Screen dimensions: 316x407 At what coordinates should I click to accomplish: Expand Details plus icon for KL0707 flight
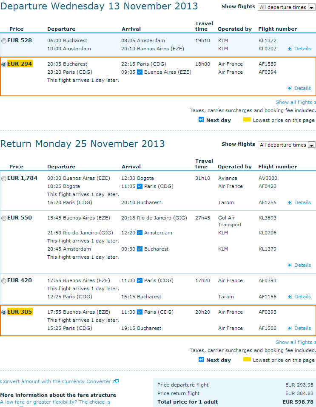click(x=290, y=49)
